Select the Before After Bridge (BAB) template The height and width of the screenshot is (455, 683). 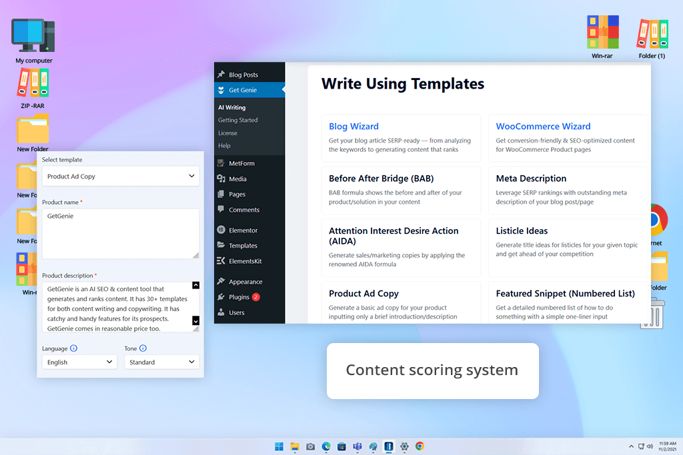pos(401,190)
